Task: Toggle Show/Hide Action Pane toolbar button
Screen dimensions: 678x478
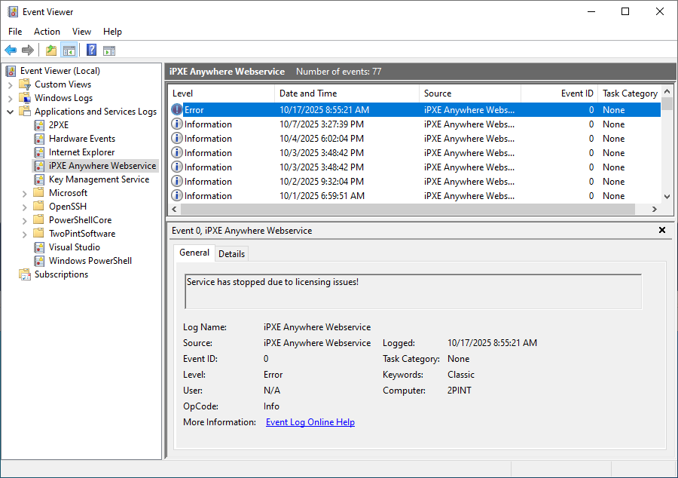Action: [x=109, y=51]
